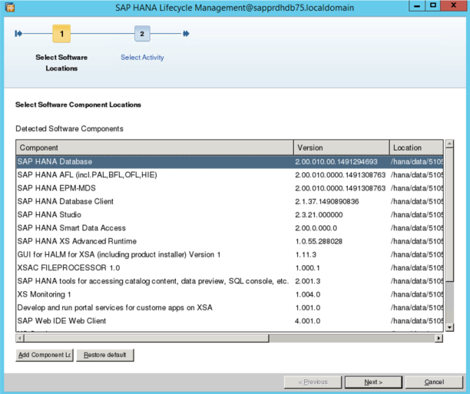Select SAP HANA Smart Data Access row
The width and height of the screenshot is (470, 394).
tap(230, 228)
